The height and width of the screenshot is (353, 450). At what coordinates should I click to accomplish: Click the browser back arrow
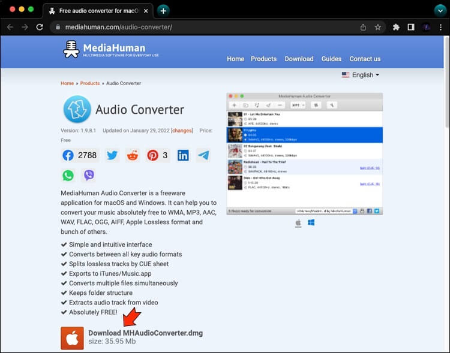coord(10,27)
